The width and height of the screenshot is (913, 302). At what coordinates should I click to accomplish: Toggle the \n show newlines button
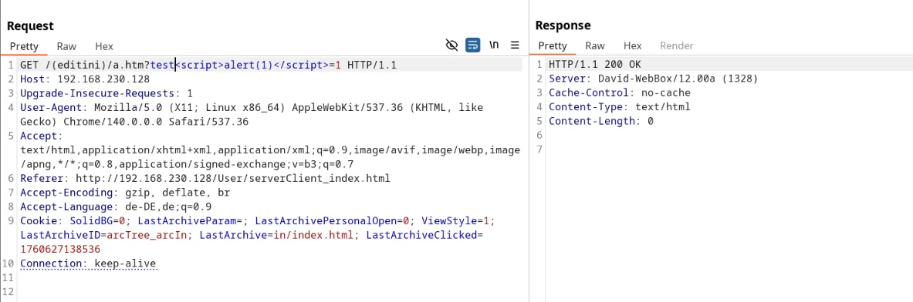coord(494,45)
